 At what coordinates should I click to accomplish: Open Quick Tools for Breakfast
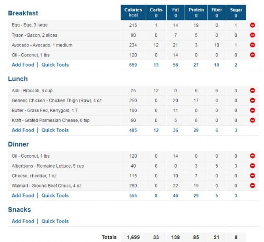coord(55,65)
